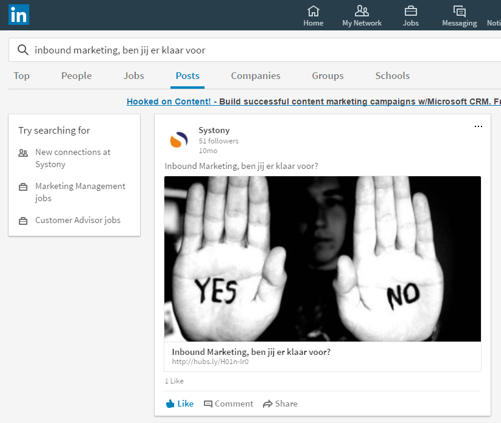Open article title Inbound Marketing link
Screen dimensions: 501x423
[251, 352]
